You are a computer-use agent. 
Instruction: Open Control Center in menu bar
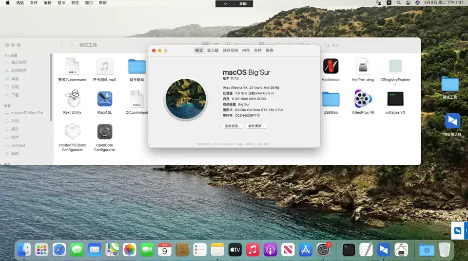pyautogui.click(x=408, y=3)
